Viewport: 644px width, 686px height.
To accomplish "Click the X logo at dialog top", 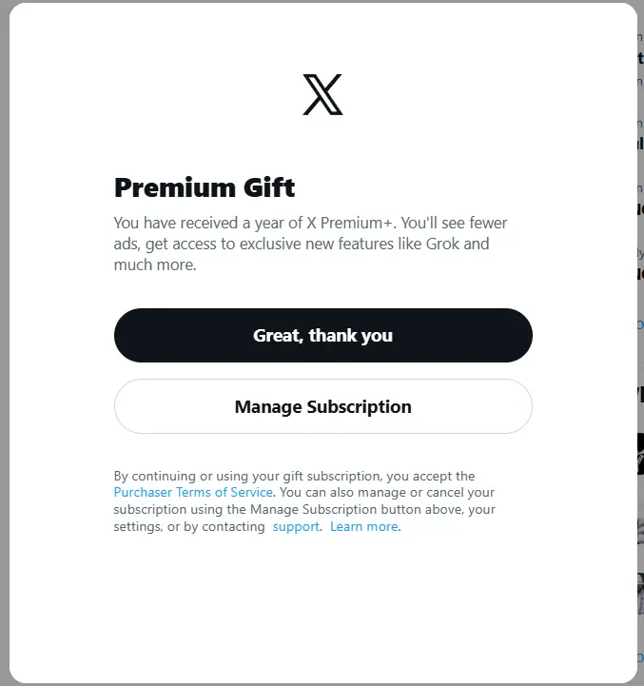I will tap(322, 94).
